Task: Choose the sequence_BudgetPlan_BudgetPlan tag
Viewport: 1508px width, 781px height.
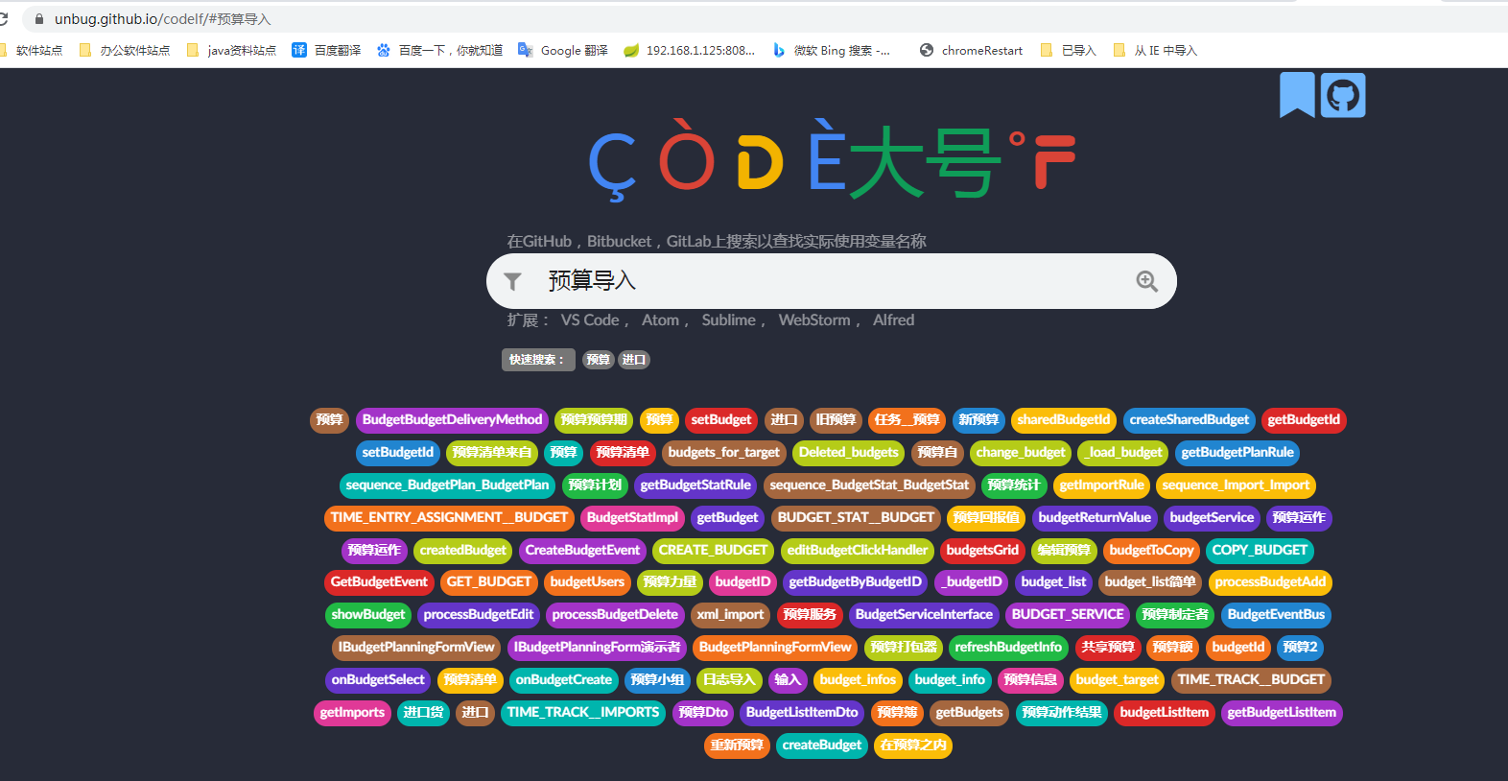Action: pos(448,485)
